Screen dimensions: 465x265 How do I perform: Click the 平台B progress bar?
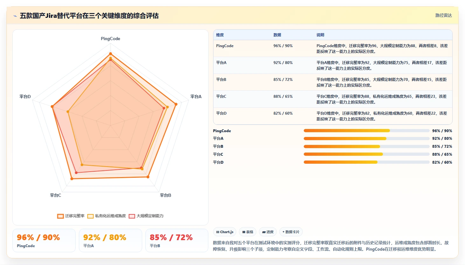point(366,147)
